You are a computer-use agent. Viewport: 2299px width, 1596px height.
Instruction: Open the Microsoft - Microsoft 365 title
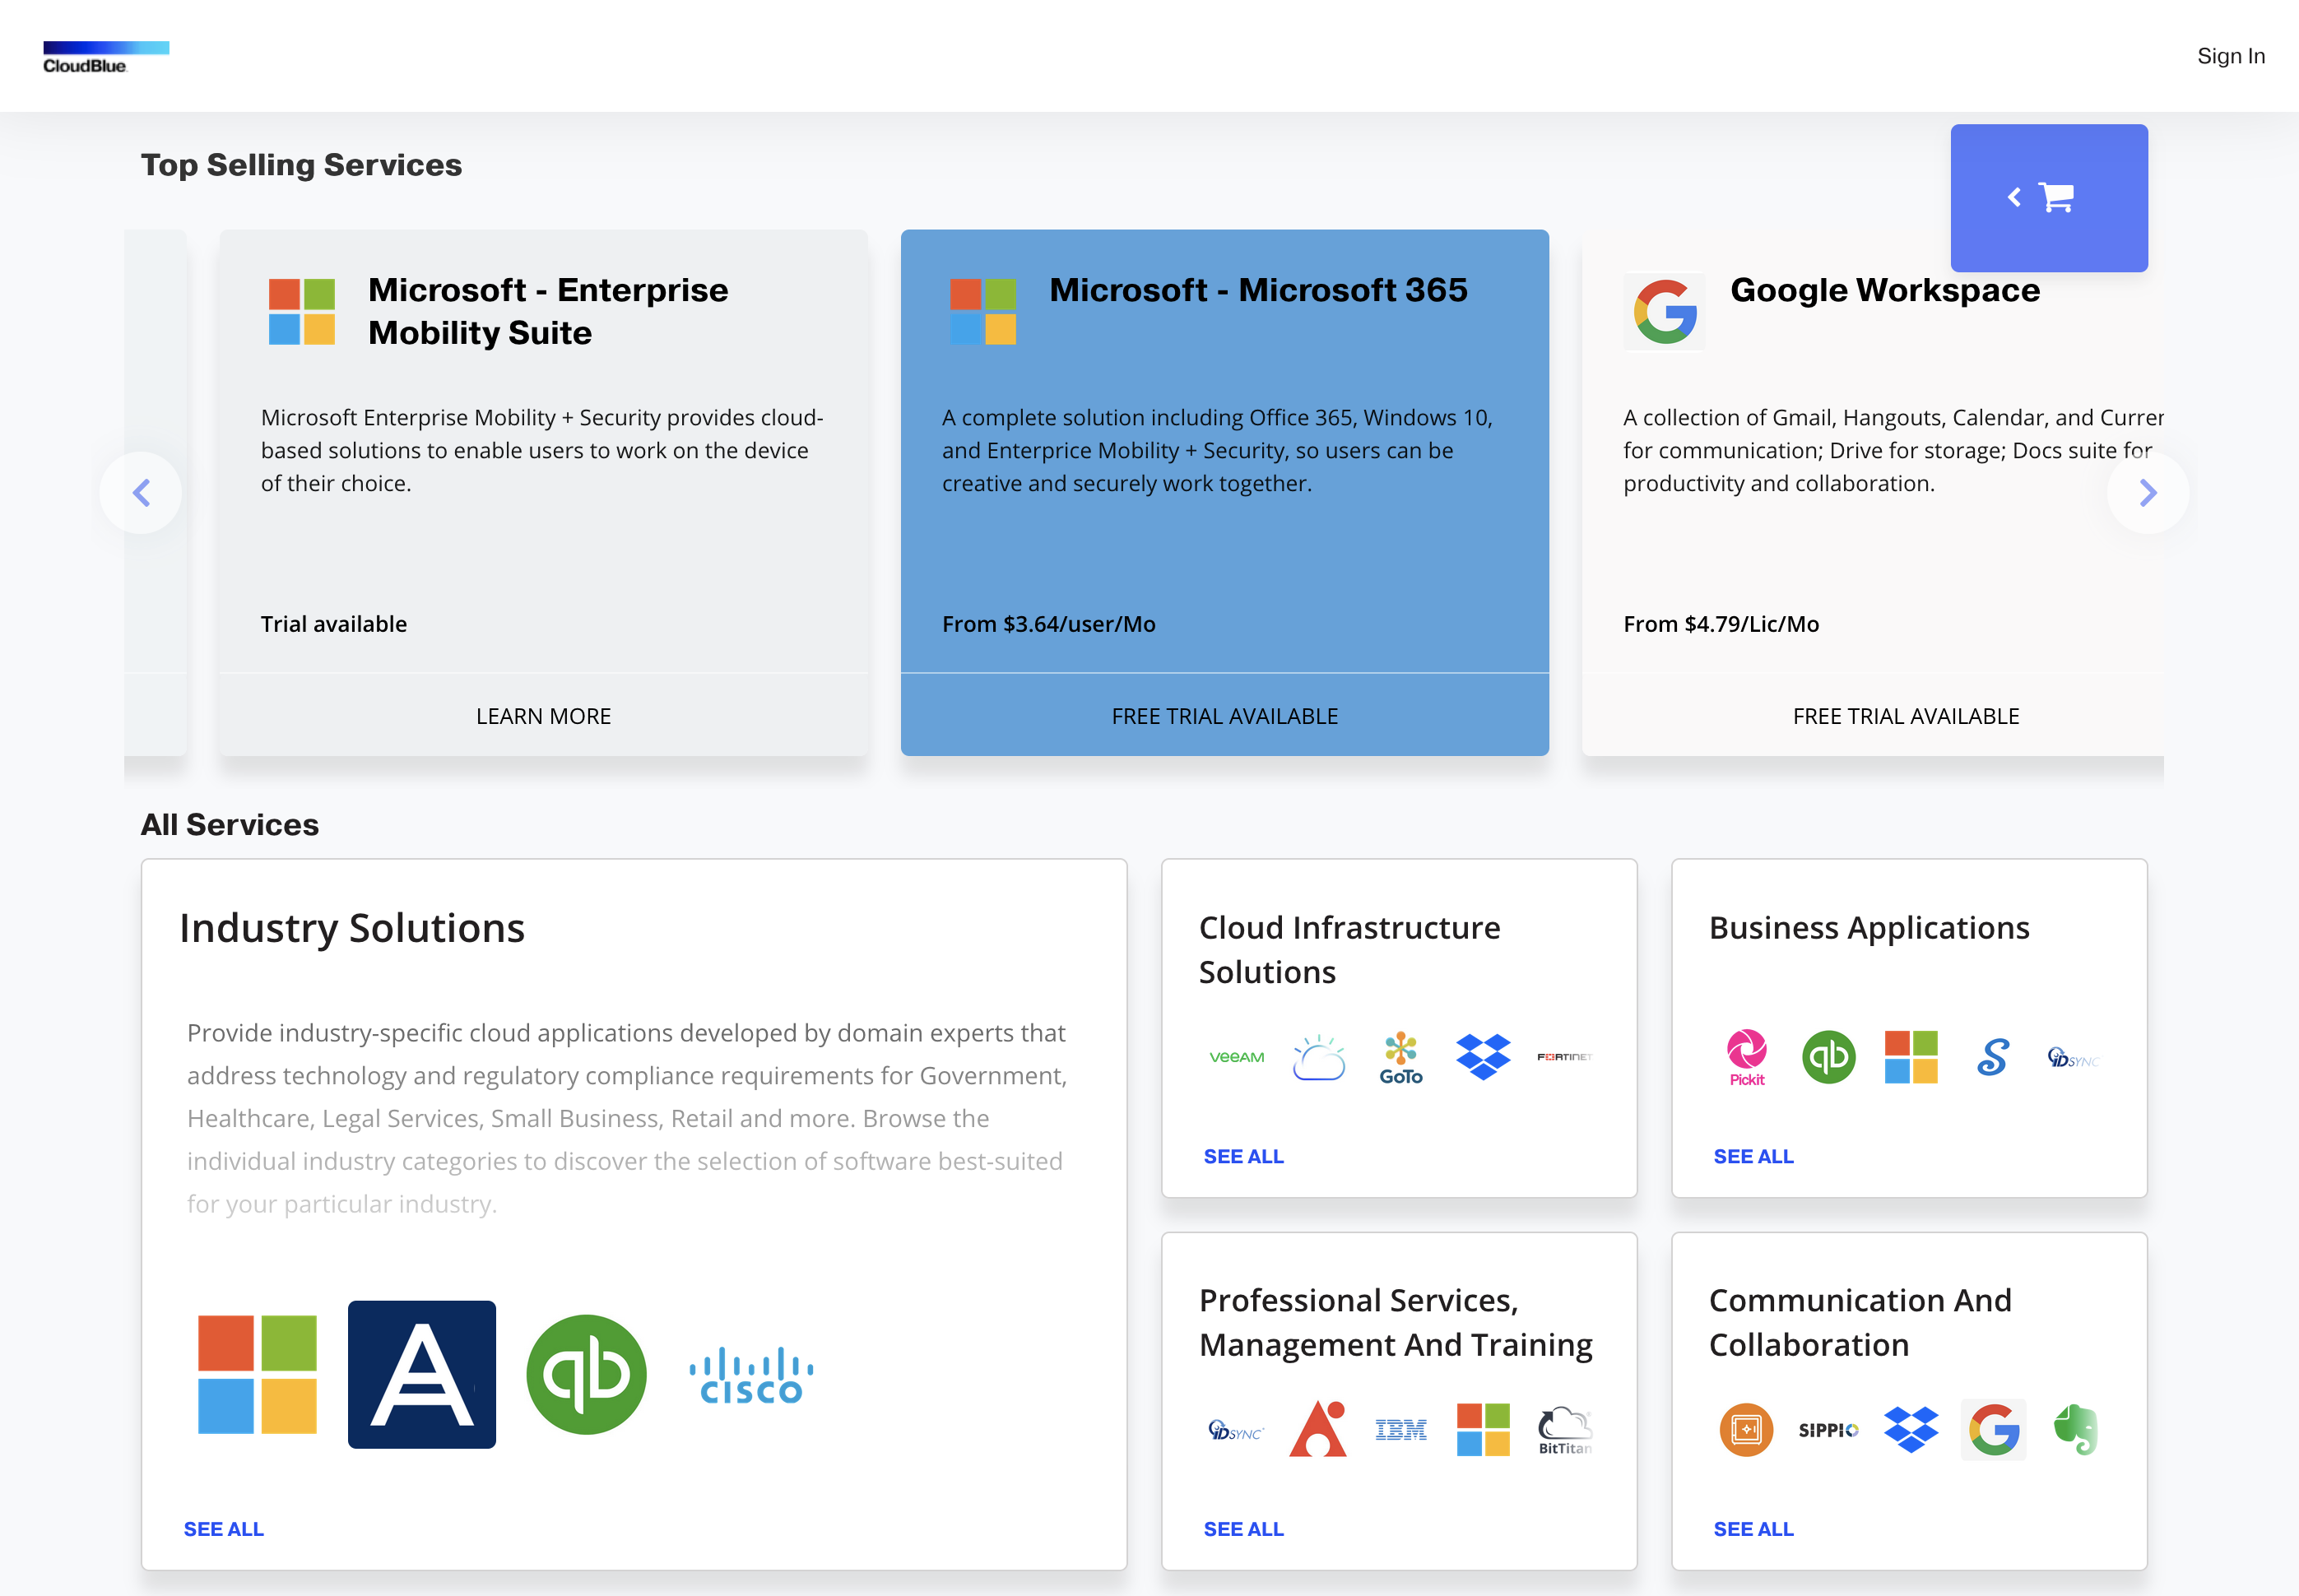tap(1258, 290)
